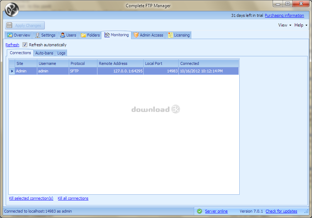
Task: Click the '127.0.0.1:64295' remote address cell
Action: tap(120, 71)
